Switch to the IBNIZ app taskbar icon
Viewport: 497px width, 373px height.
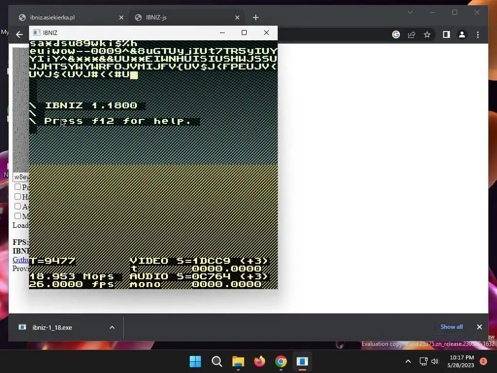tap(302, 361)
